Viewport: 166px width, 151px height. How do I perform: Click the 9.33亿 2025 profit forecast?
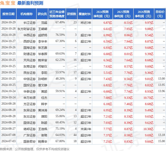point(128,98)
